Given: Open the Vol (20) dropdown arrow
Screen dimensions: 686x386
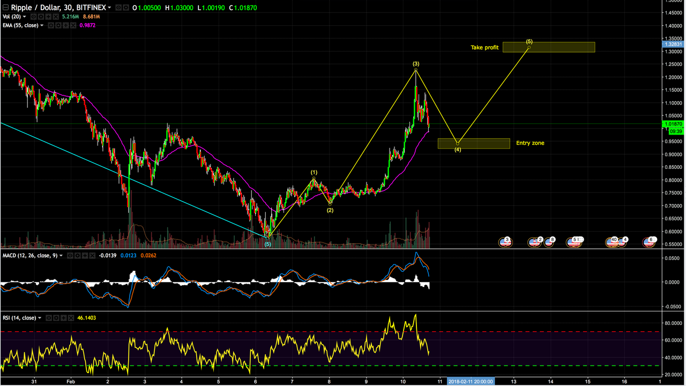Looking at the screenshot, I should [24, 17].
